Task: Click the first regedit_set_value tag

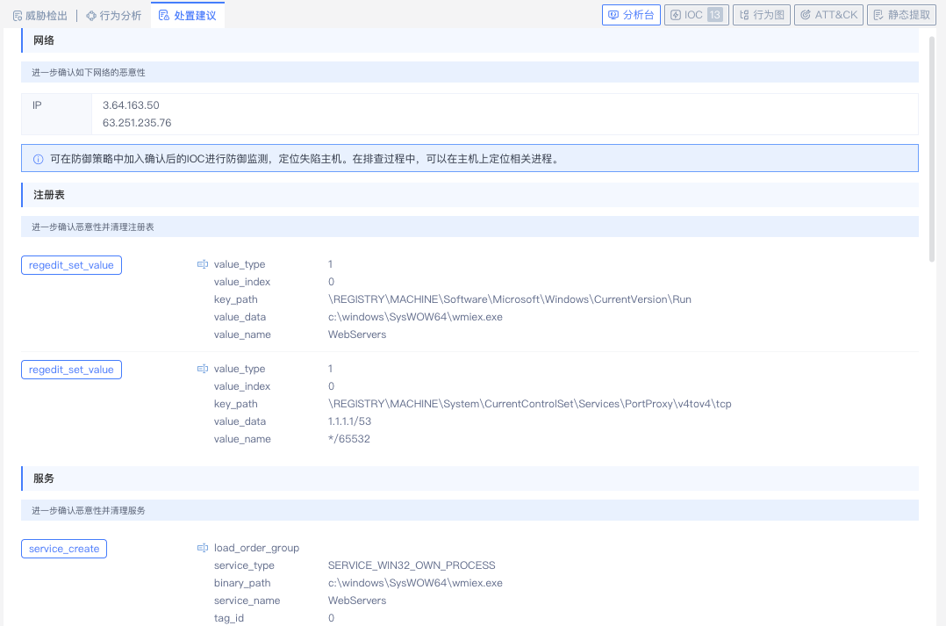Action: [x=71, y=265]
